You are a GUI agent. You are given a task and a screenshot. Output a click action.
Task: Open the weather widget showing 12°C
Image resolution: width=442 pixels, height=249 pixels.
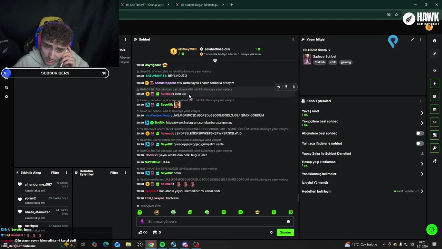[x=361, y=245]
